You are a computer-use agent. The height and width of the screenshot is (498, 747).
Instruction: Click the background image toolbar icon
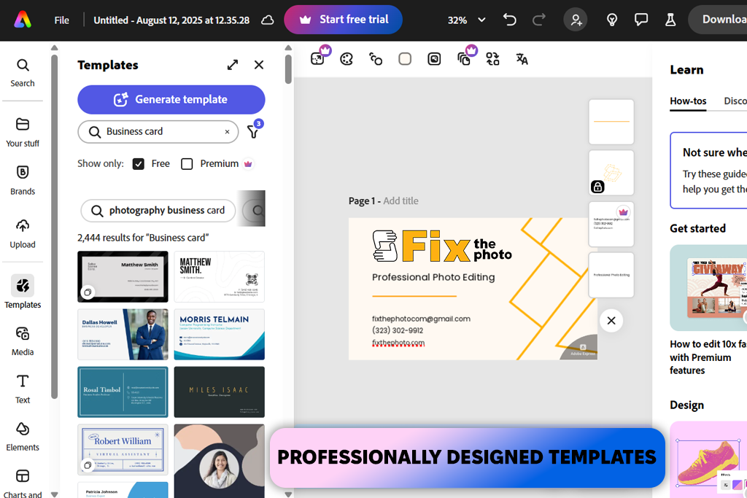[434, 59]
